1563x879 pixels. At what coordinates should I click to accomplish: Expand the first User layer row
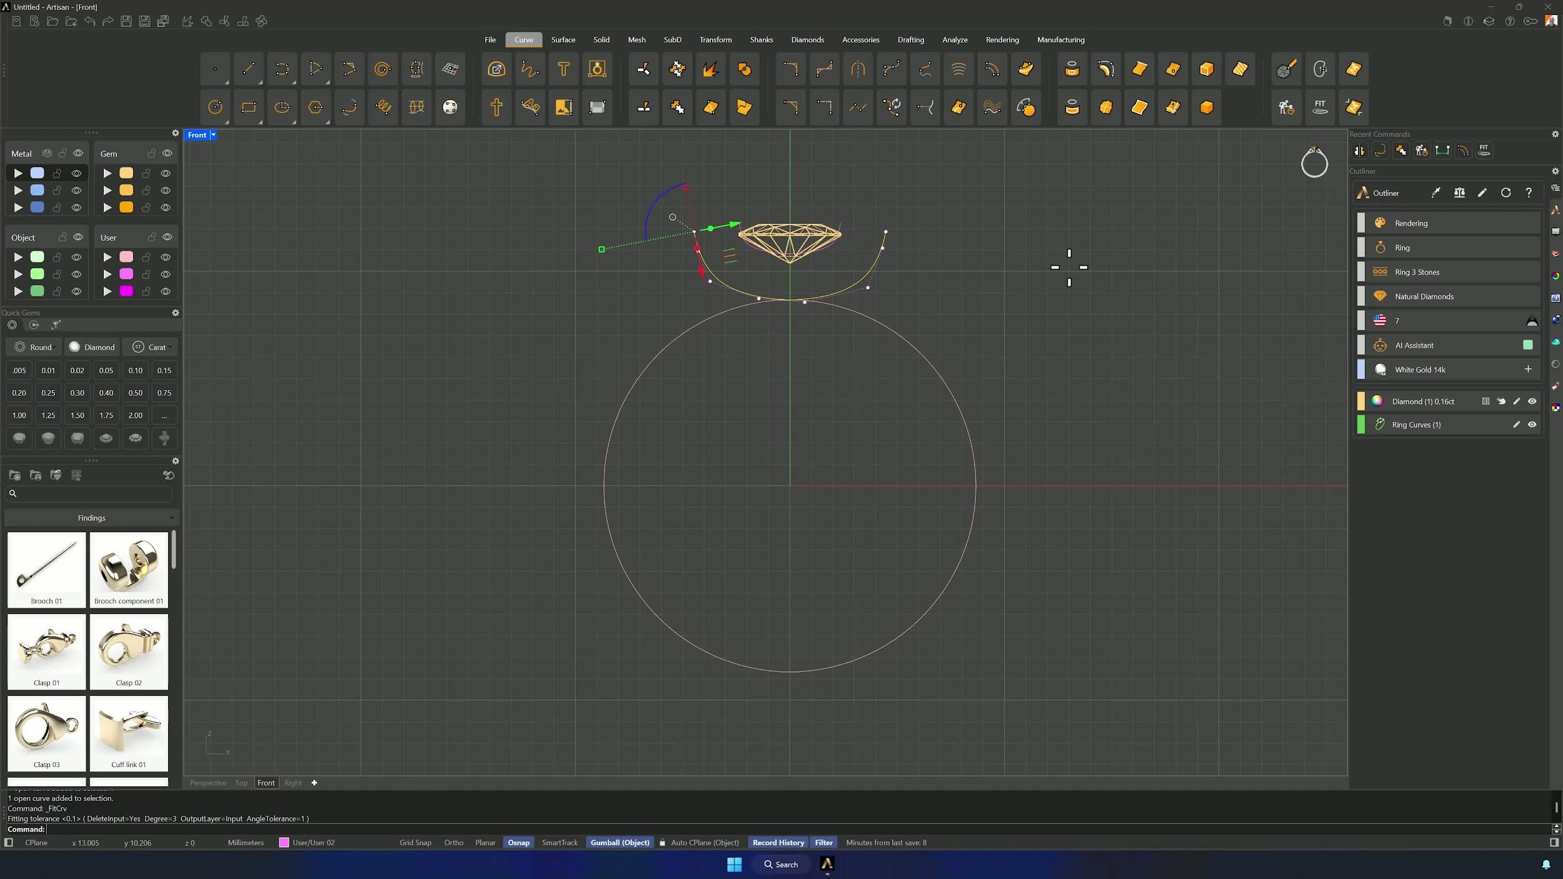click(108, 257)
